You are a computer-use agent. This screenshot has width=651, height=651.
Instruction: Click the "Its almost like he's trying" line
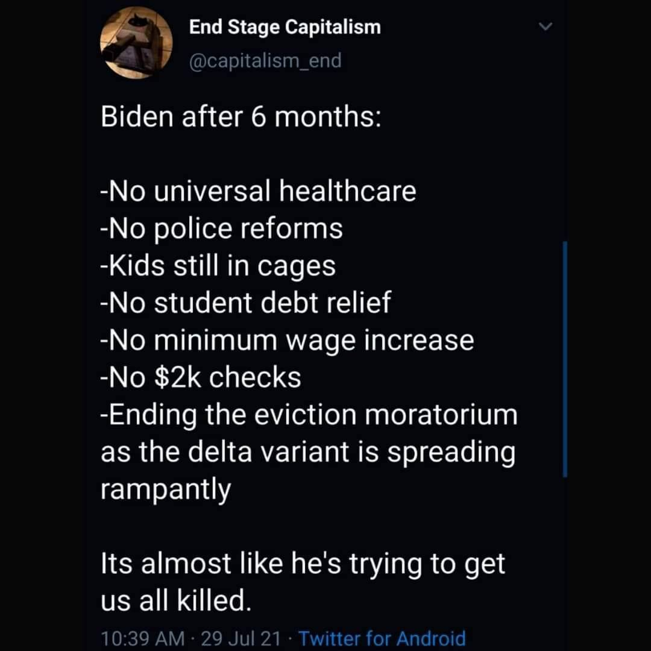[303, 565]
